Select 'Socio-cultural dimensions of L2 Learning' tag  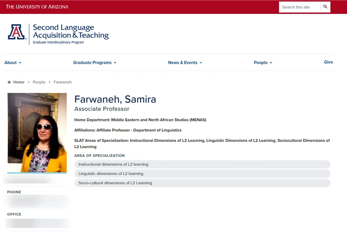coord(202,183)
